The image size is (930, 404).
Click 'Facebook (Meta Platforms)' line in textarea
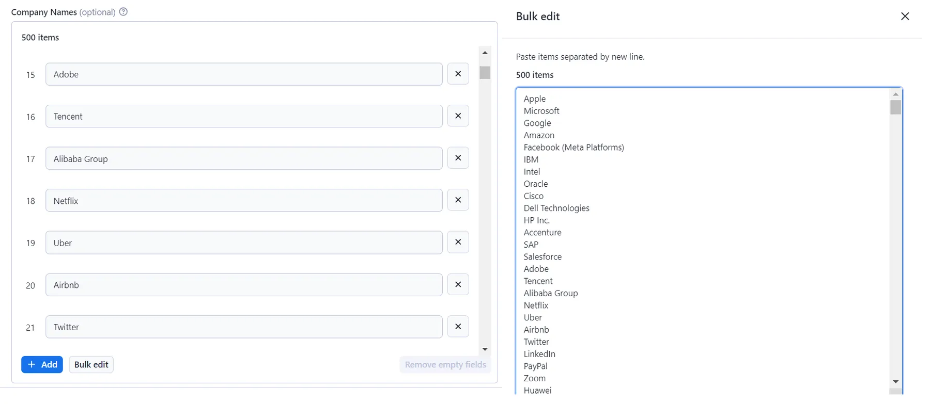click(574, 147)
